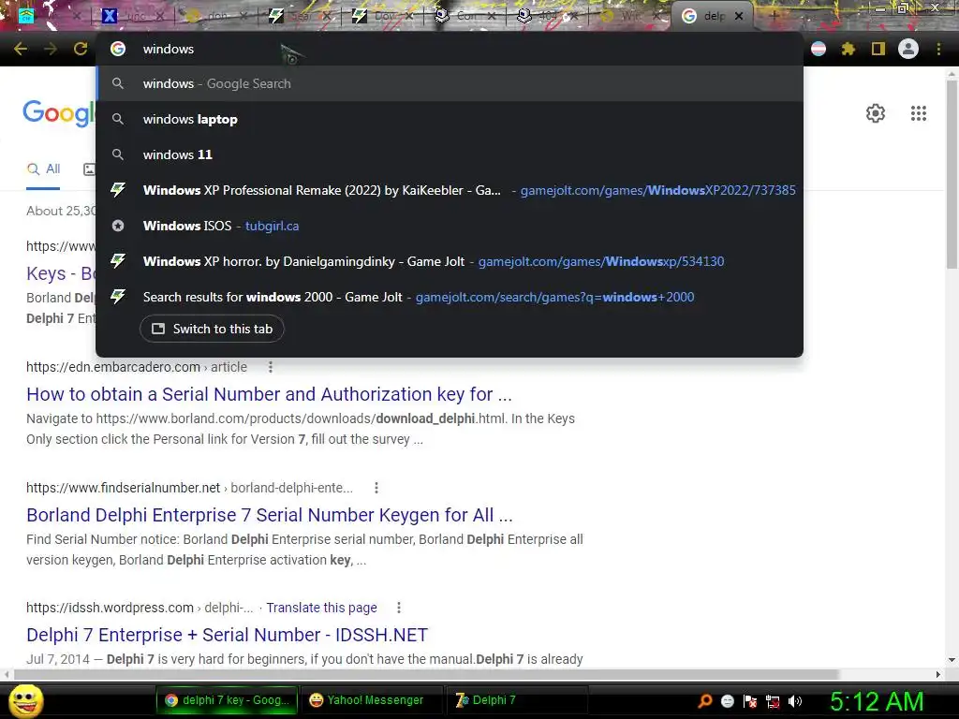
Task: Choose the 'windows laptop' suggestion
Action: [x=450, y=119]
